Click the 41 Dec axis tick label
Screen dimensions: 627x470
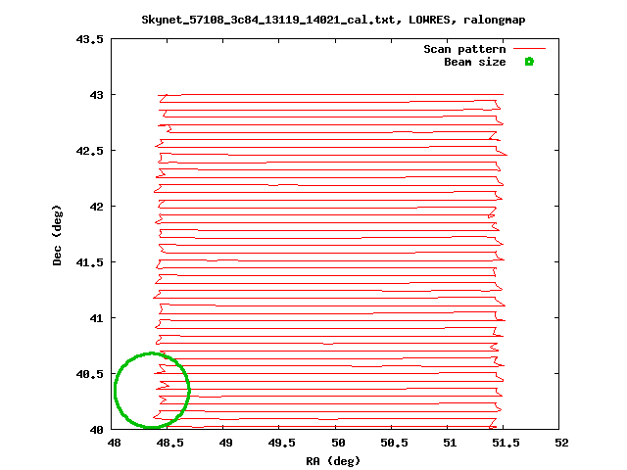pos(96,318)
